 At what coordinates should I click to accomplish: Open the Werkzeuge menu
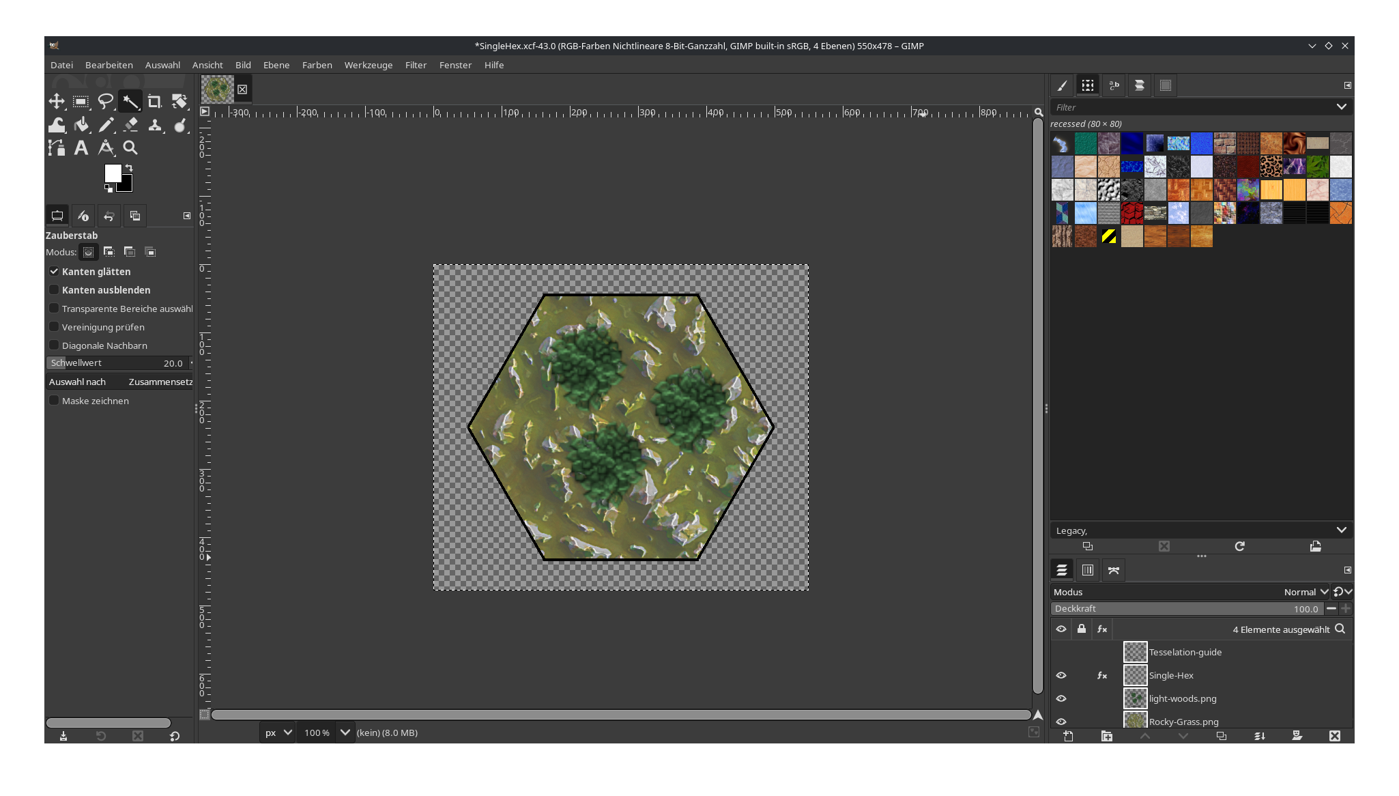pyautogui.click(x=369, y=65)
